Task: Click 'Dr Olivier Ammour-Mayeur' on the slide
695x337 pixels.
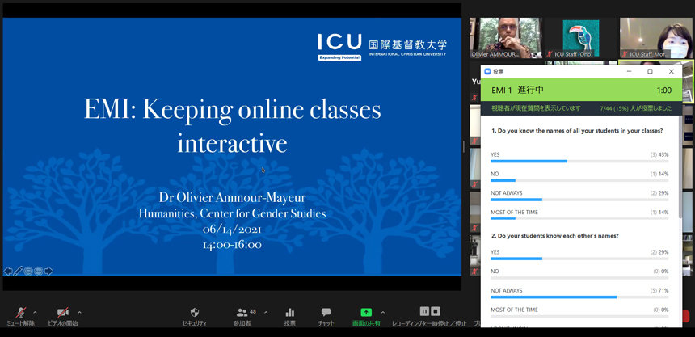Action: [232, 198]
